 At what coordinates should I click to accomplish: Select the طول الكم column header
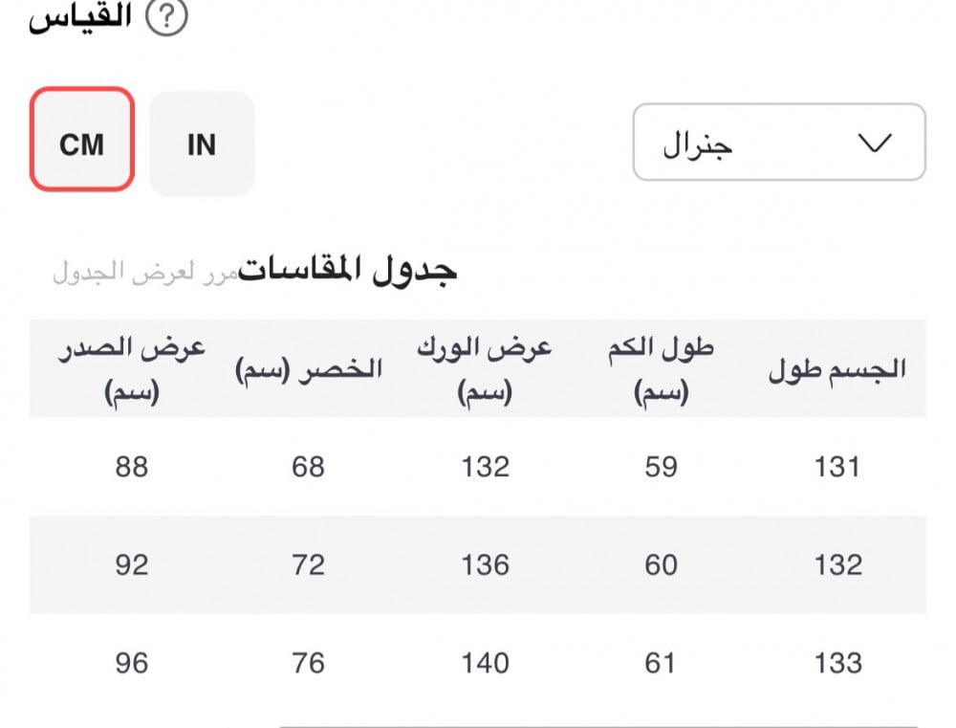click(661, 370)
